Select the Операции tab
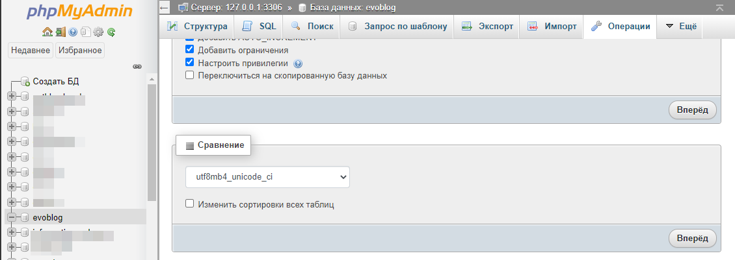This screenshot has width=735, height=260. click(620, 26)
